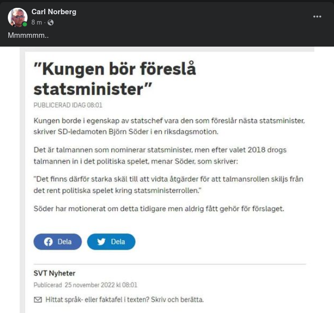
Task: Click the SVT Nyheter byline
Action: pyautogui.click(x=55, y=273)
